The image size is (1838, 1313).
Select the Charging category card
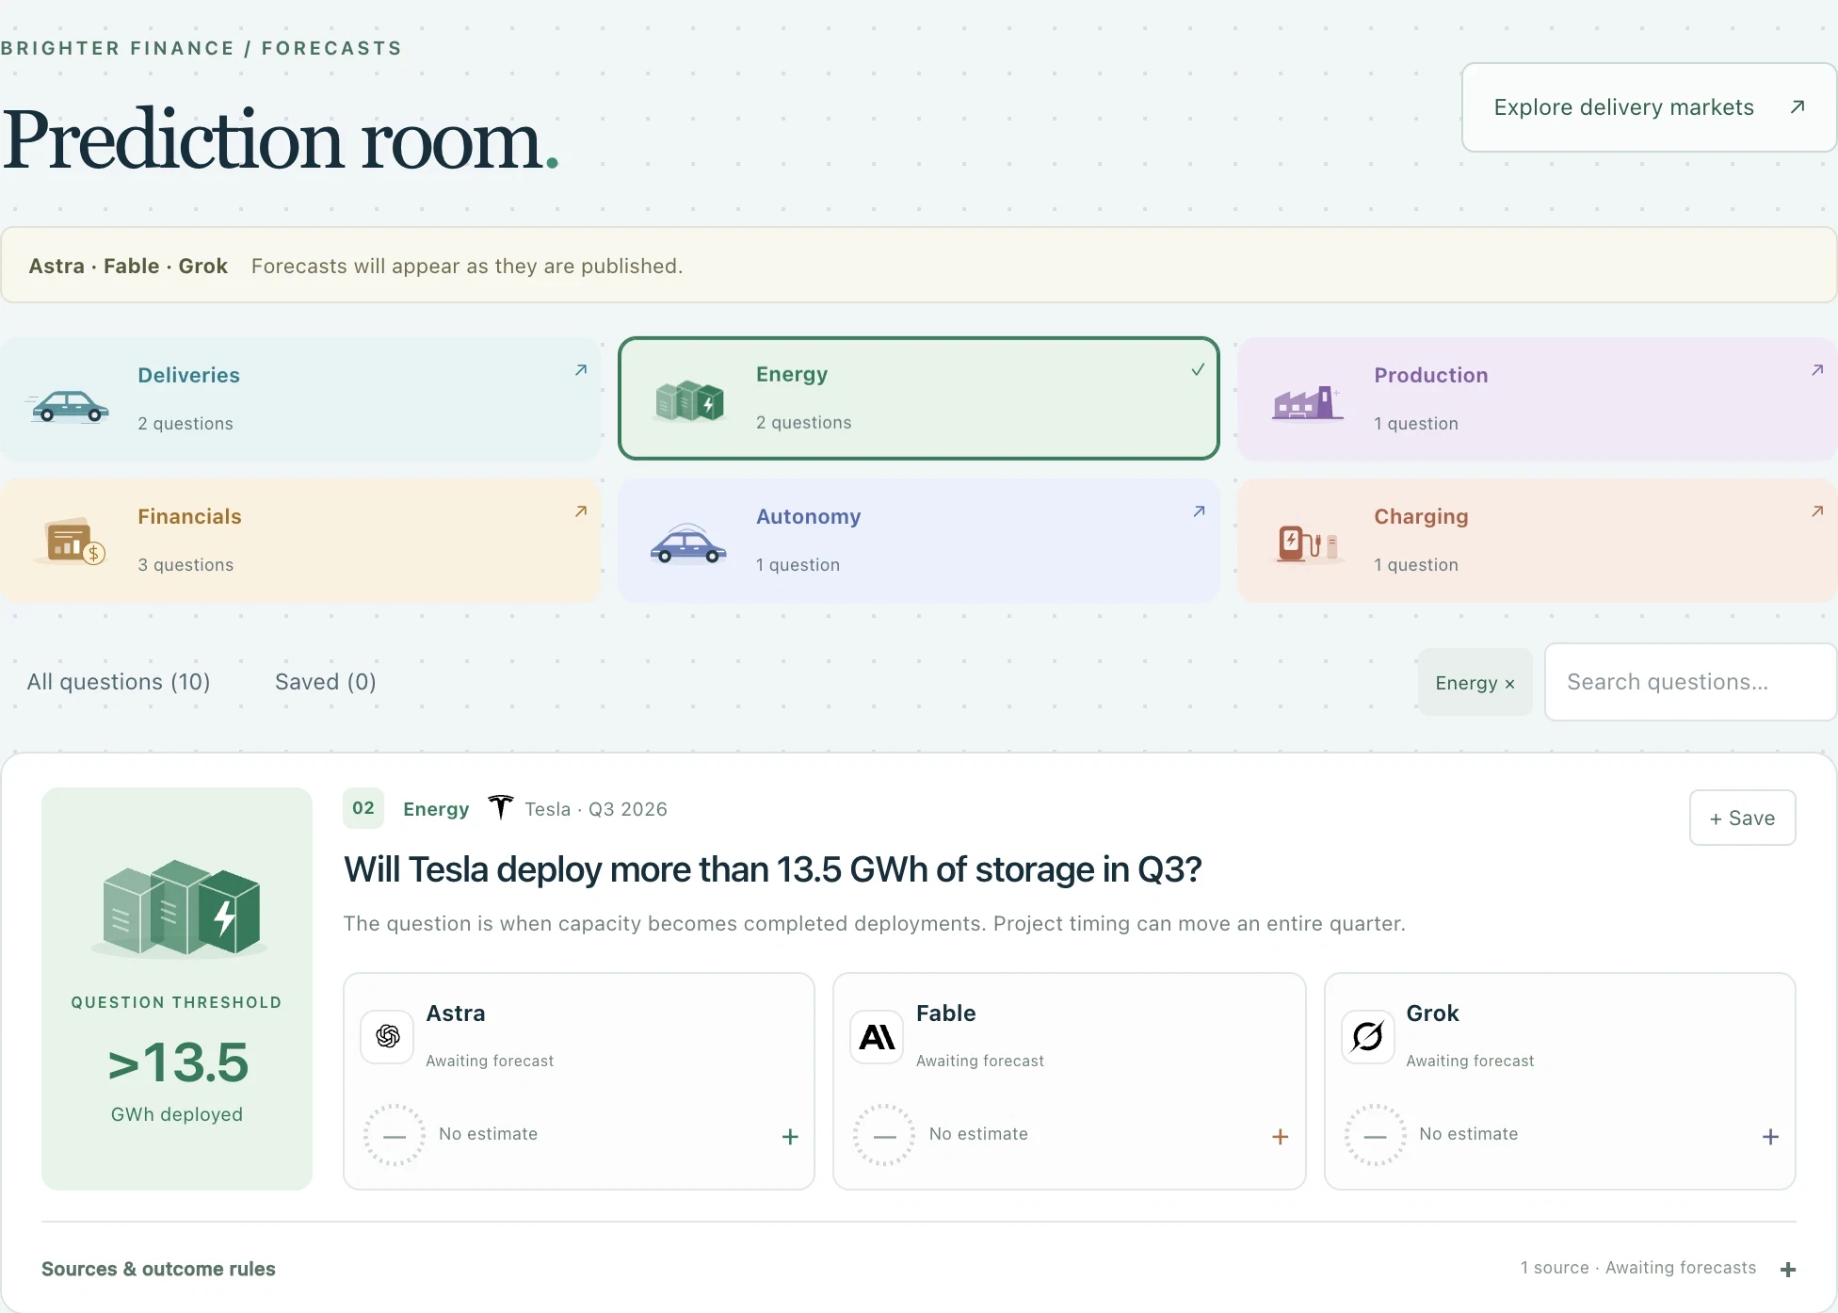tap(1537, 541)
